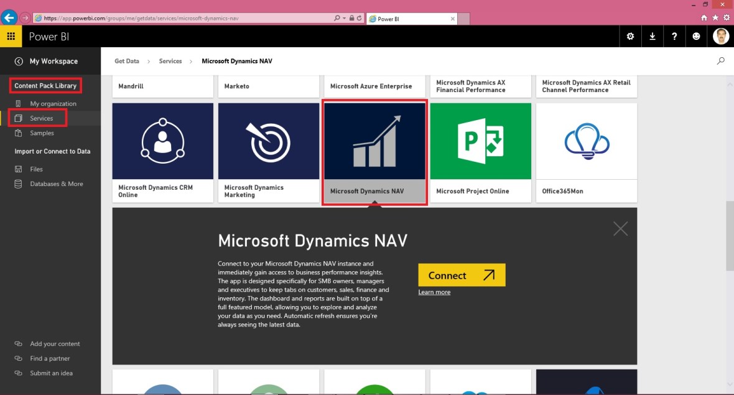Click your profile avatar picture
Screen dimensions: 734x395
(720, 36)
